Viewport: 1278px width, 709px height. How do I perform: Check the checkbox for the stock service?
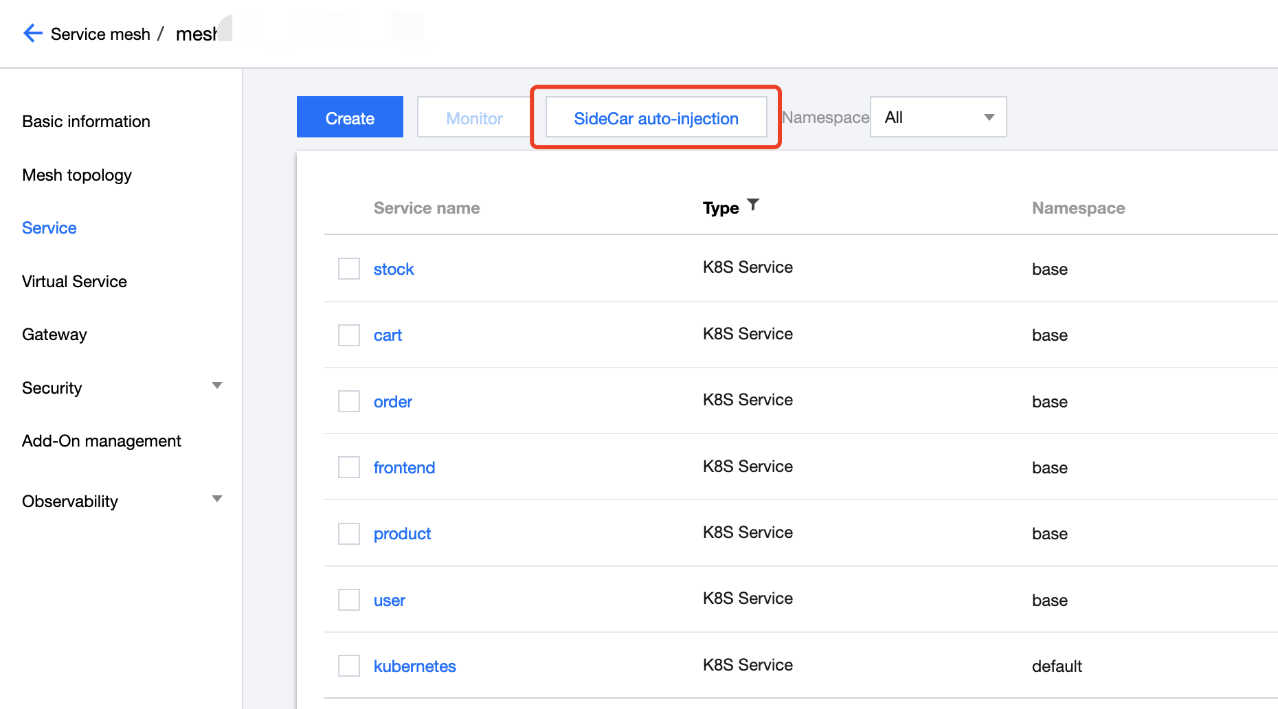349,268
